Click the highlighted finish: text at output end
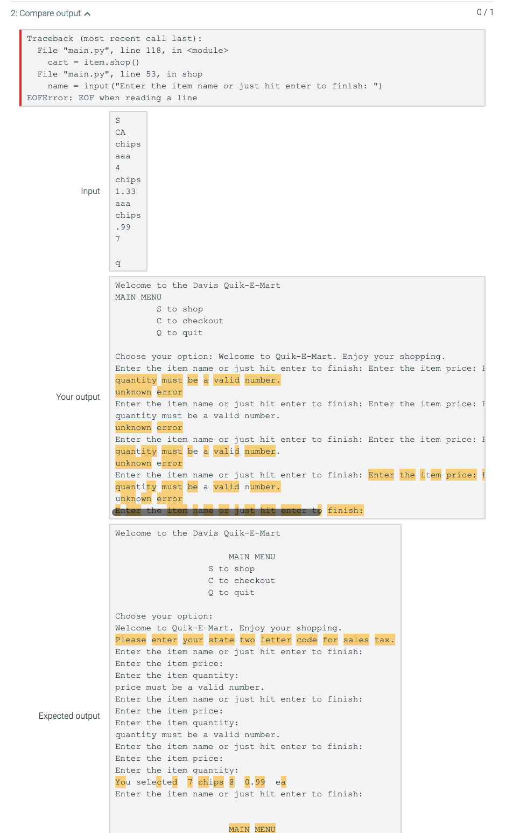Screen dimensions: 506x833 (x=346, y=510)
